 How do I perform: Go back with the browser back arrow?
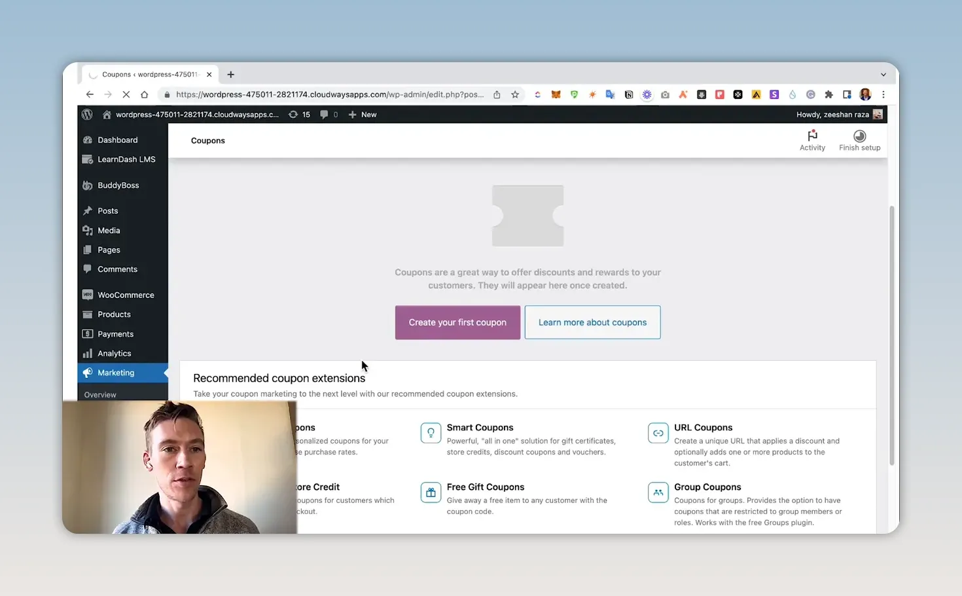pos(90,94)
